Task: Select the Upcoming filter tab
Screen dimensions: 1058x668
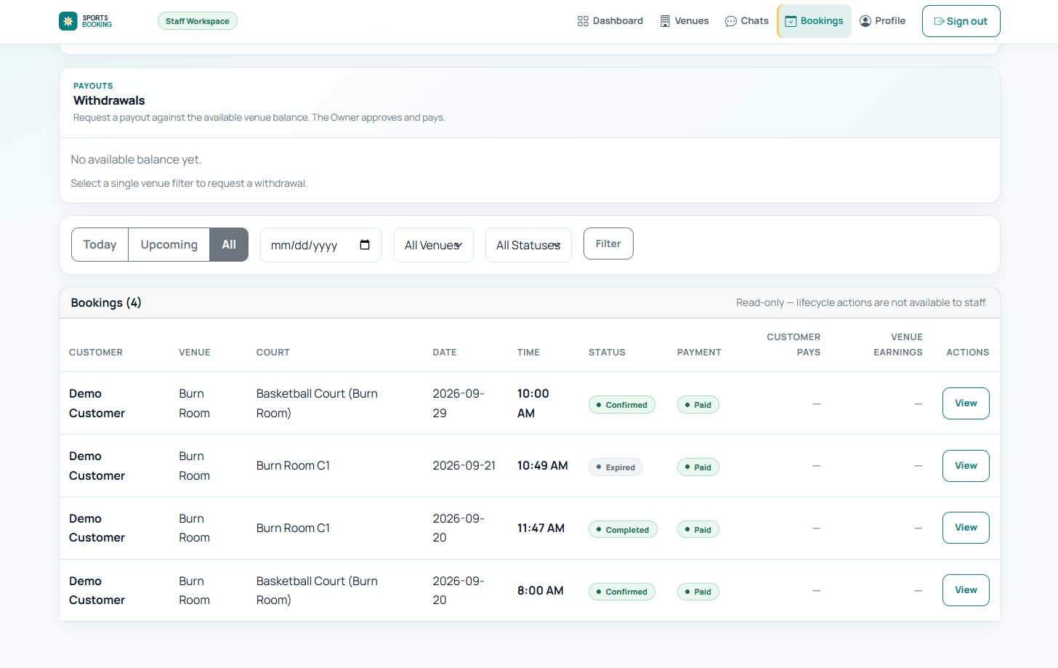Action: pyautogui.click(x=169, y=245)
